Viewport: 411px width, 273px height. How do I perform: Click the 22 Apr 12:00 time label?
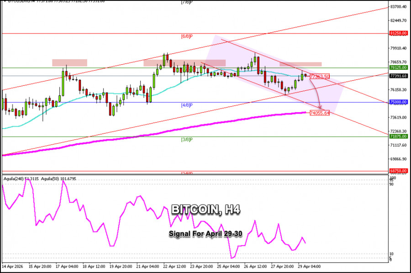tap(174, 267)
